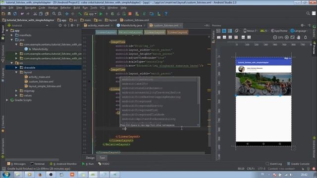Open the Build menu
Screen dimensions: 317x178
77,8
